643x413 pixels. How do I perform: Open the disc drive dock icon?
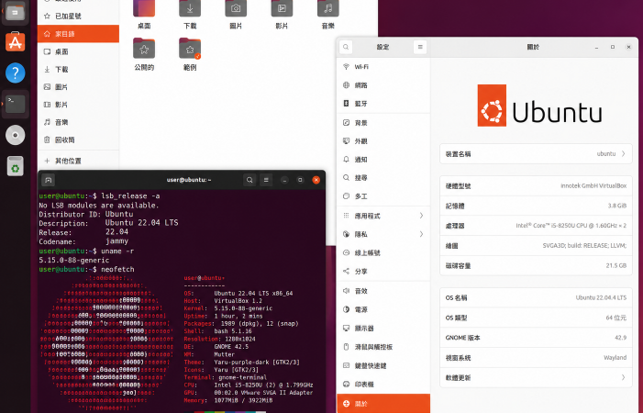tap(16, 135)
